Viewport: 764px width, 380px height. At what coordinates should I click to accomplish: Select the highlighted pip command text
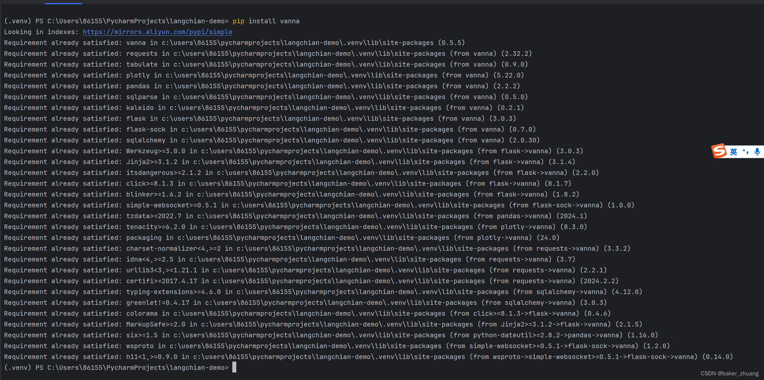pyautogui.click(x=238, y=21)
